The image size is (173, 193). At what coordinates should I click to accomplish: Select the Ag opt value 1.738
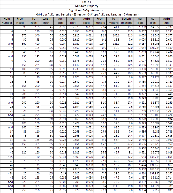pyautogui.click(x=76, y=69)
